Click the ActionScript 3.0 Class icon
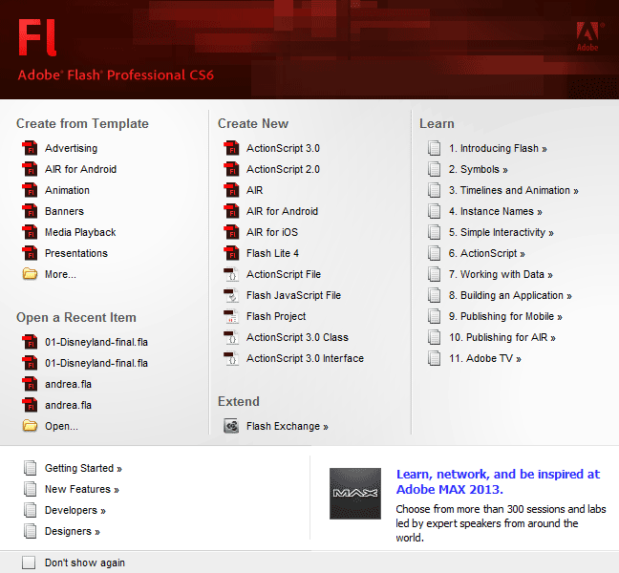The image size is (619, 573). pos(231,337)
